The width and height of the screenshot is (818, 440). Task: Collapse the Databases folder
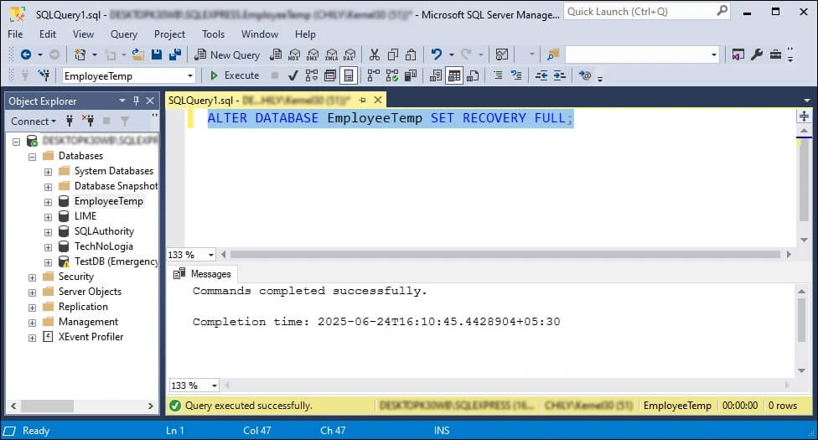coord(33,157)
